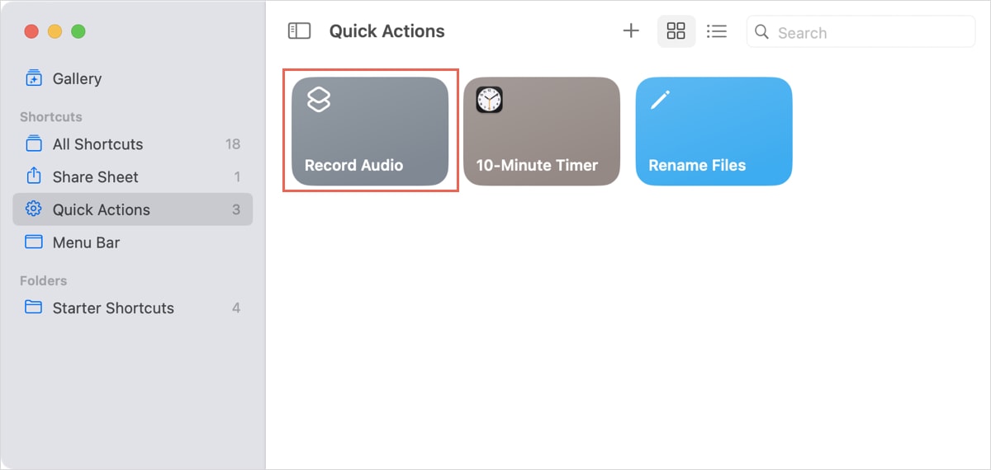Switch to list view

[717, 31]
